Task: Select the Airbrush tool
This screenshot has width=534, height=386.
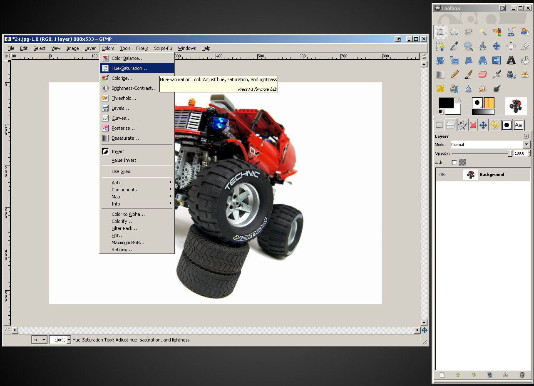Action: pyautogui.click(x=497, y=74)
